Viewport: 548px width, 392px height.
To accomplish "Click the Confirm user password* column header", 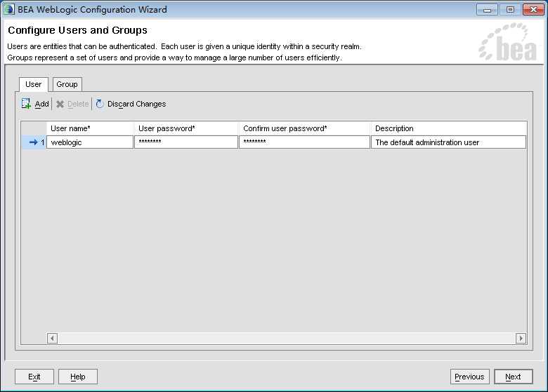I will 304,128.
